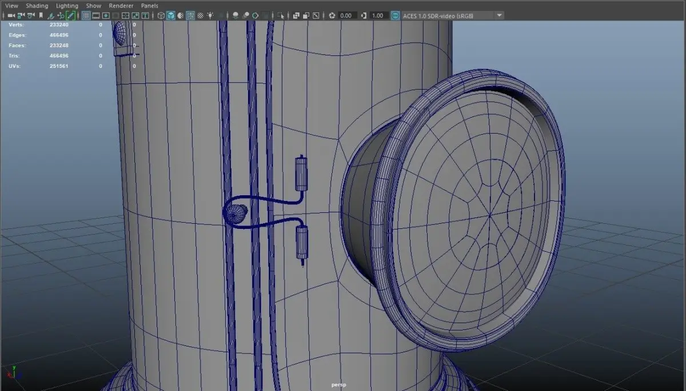
Task: Click the Select Camera icon
Action: 11,15
